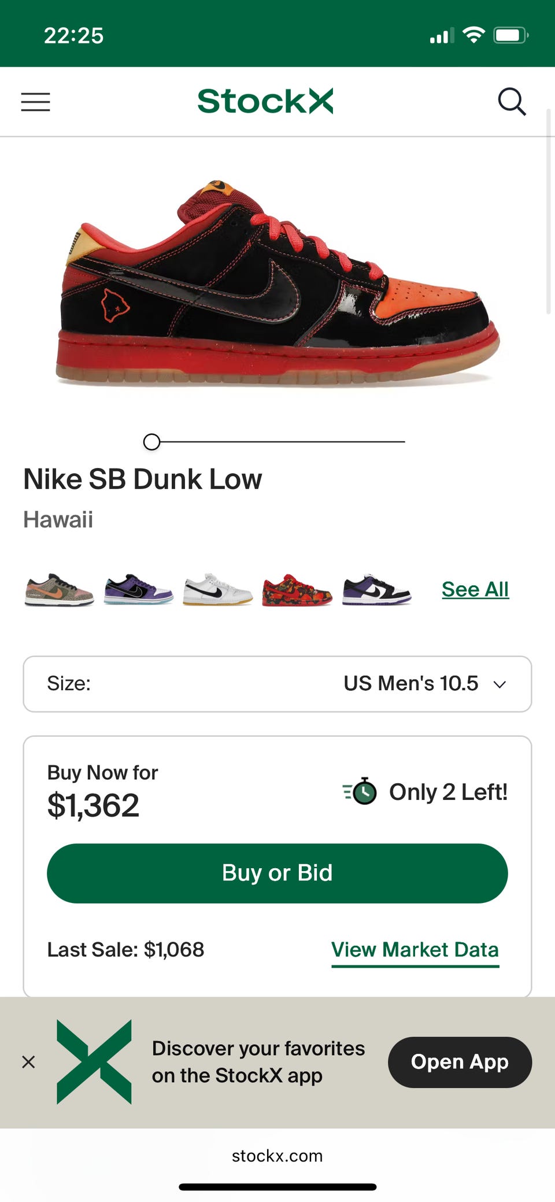Tap the green StockX X app icon
The width and height of the screenshot is (555, 1202).
(x=94, y=1062)
